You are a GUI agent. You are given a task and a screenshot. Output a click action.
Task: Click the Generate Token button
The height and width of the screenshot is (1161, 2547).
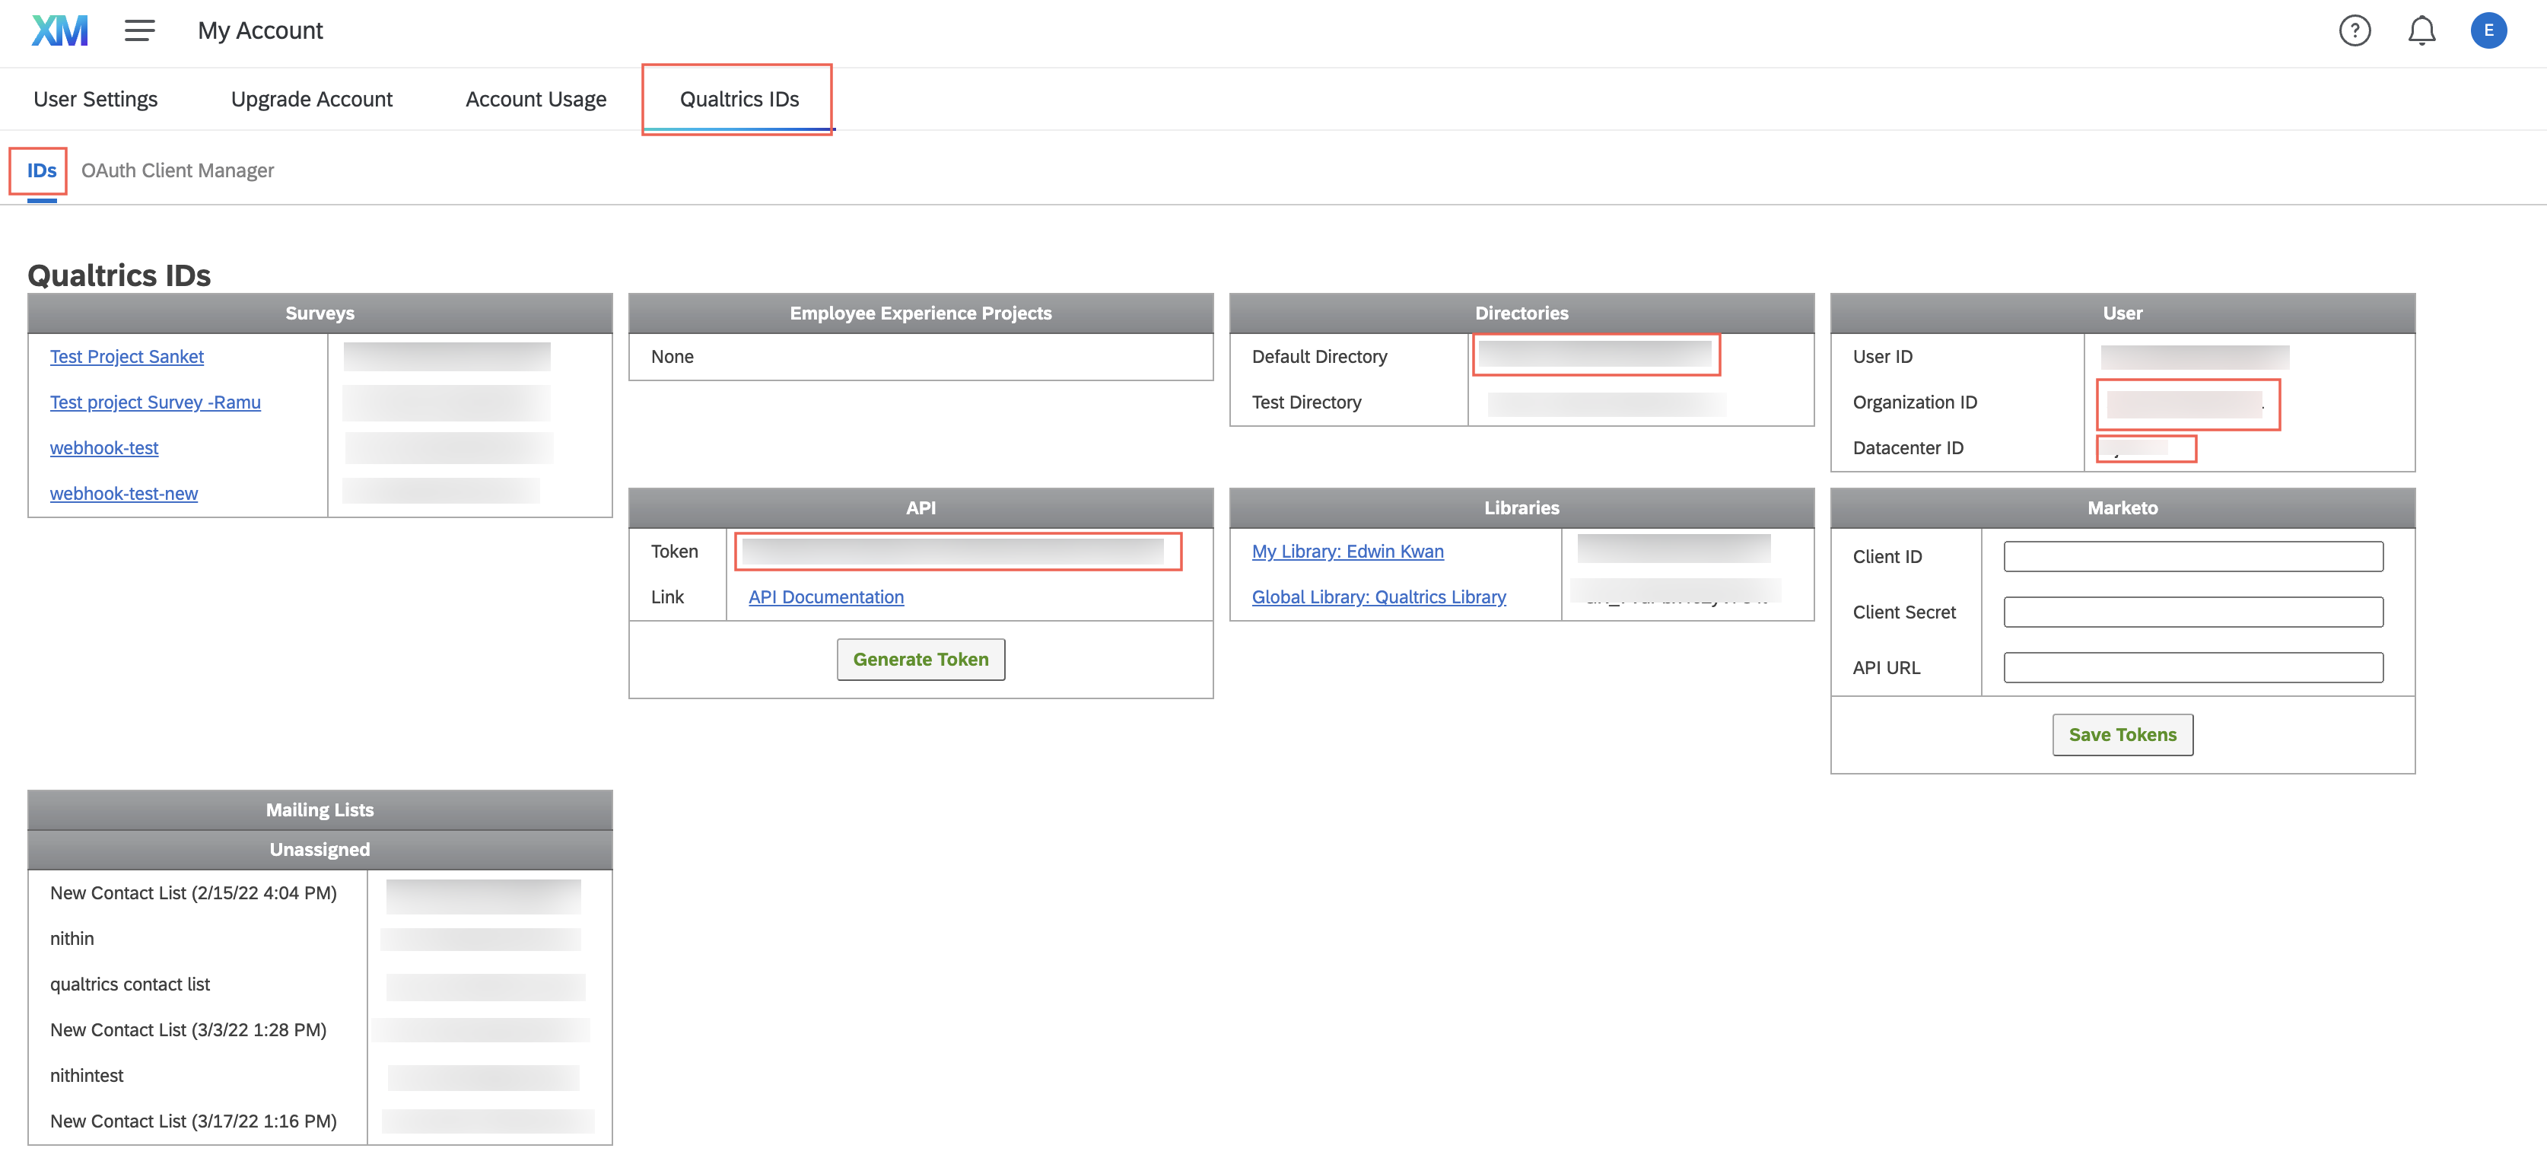click(x=921, y=659)
